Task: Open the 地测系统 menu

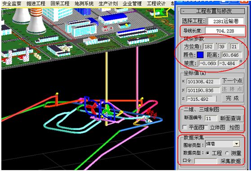Action: (x=84, y=4)
